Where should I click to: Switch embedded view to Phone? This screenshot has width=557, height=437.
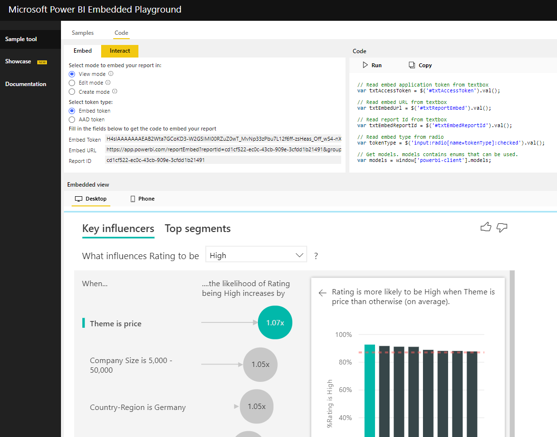[x=142, y=199]
